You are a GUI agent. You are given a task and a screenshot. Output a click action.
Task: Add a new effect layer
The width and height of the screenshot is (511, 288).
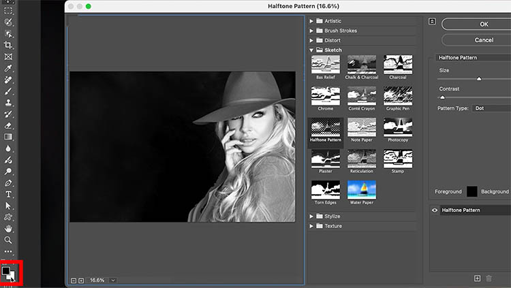[478, 278]
